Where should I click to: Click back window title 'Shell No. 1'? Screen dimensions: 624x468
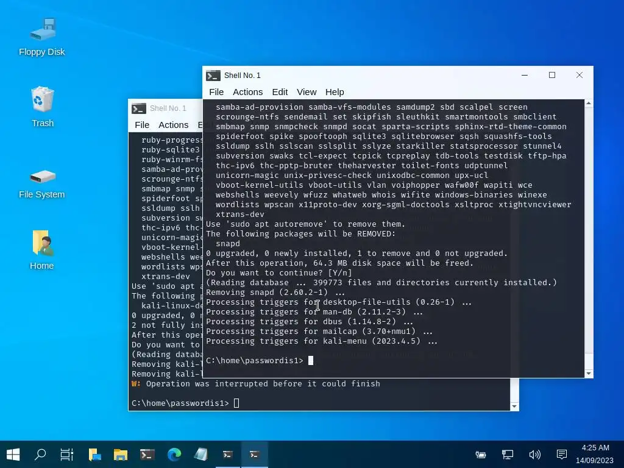(168, 108)
